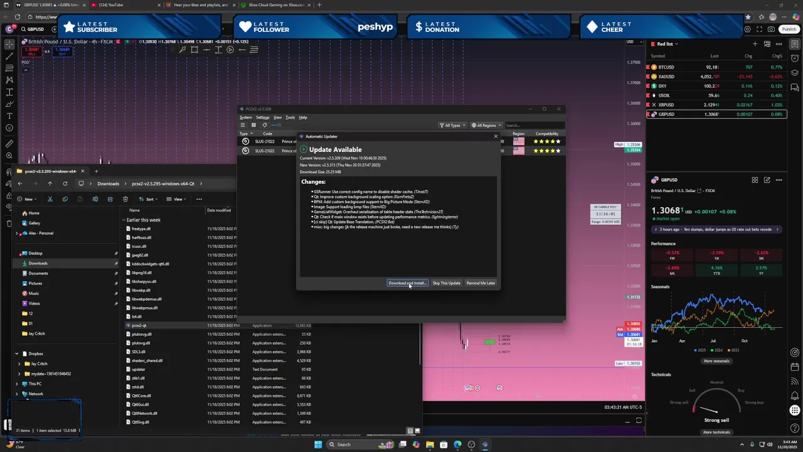Click PCSX2 show titles tag icon

pyautogui.click(x=264, y=125)
